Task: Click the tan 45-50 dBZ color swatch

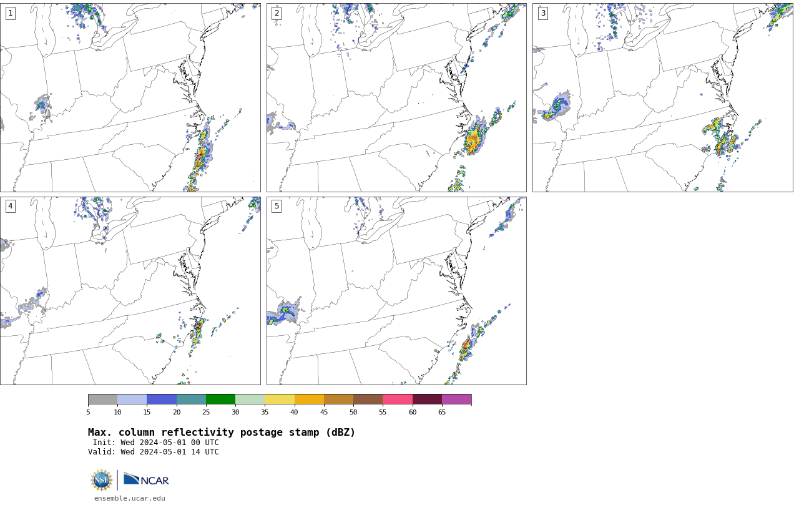Action: pyautogui.click(x=338, y=399)
